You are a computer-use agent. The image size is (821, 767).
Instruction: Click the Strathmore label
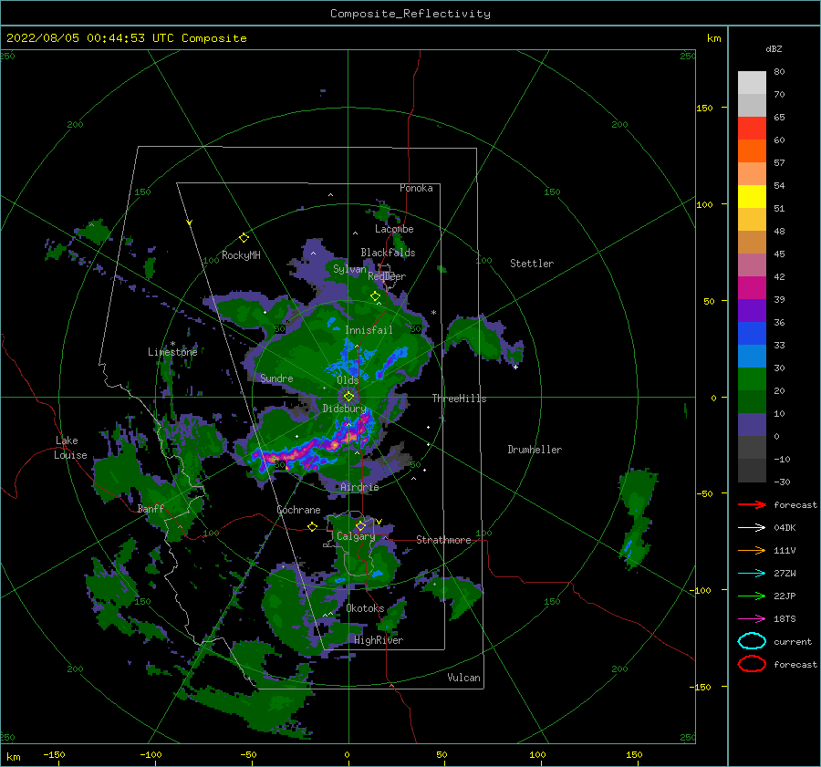coord(443,540)
